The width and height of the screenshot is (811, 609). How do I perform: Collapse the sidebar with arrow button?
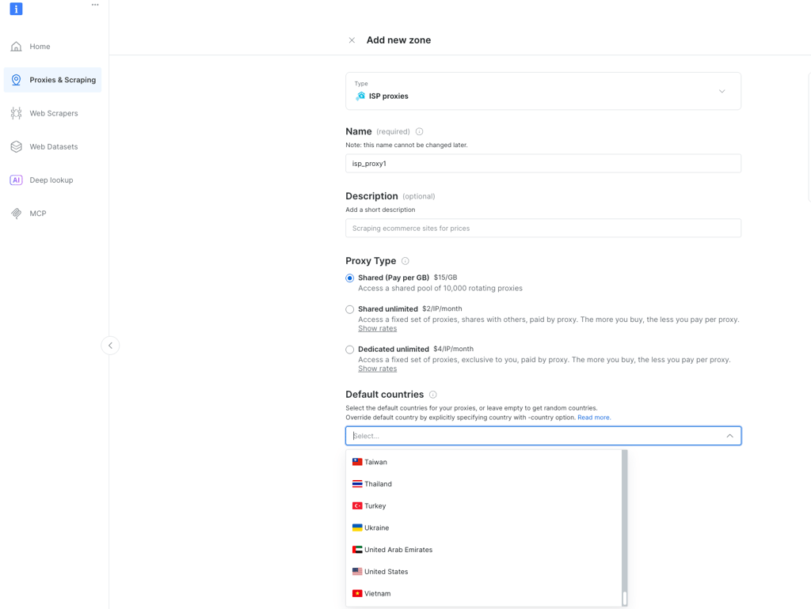click(110, 346)
